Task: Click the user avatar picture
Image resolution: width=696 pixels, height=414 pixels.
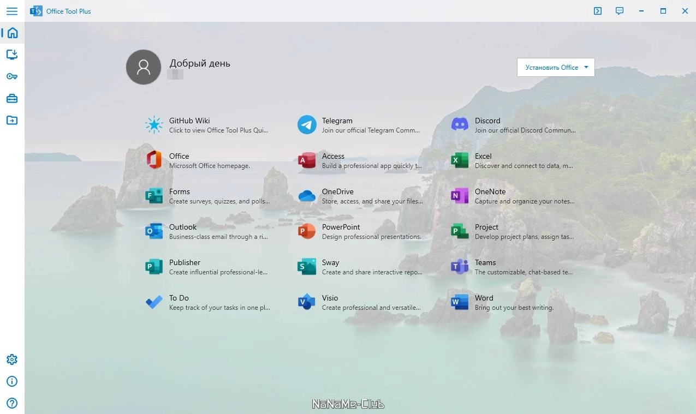Action: click(144, 67)
